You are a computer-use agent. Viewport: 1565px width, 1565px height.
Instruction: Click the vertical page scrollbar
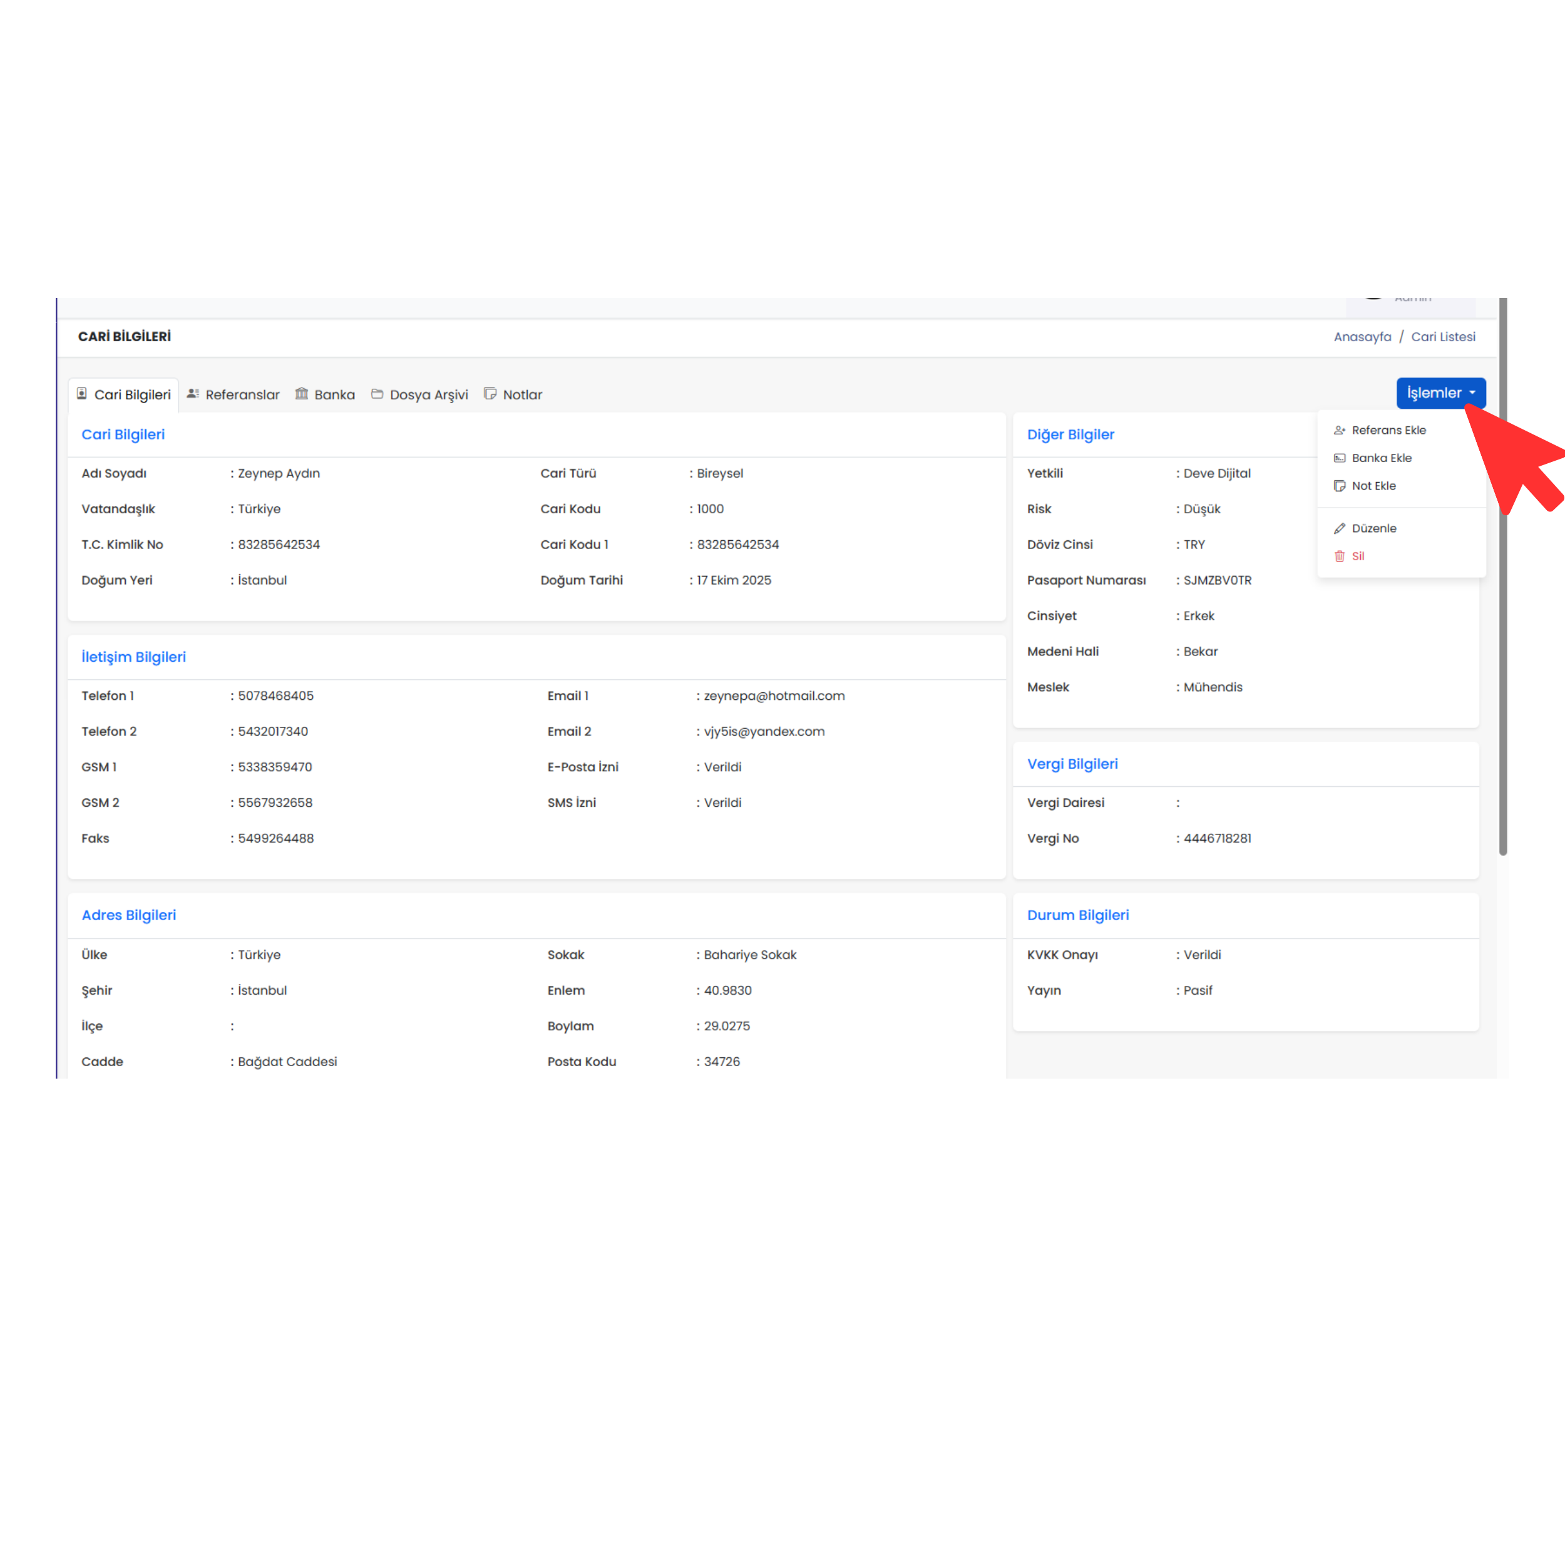click(x=1502, y=575)
